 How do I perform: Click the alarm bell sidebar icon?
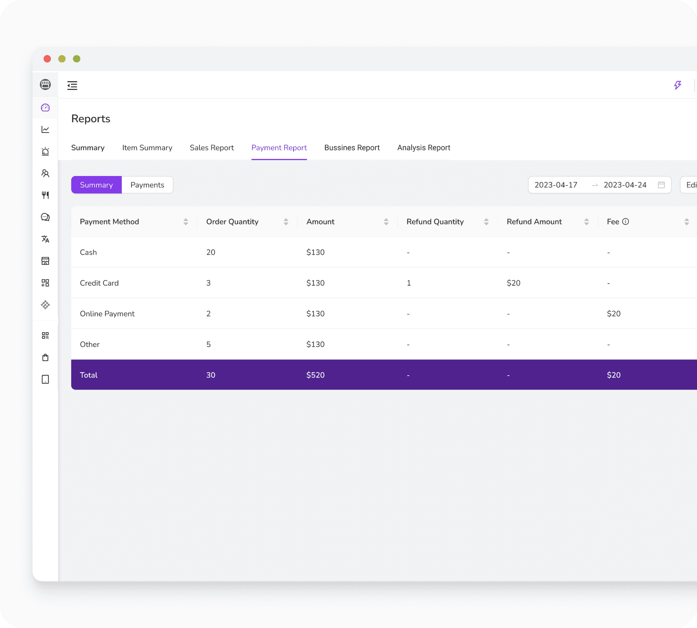coord(45,152)
